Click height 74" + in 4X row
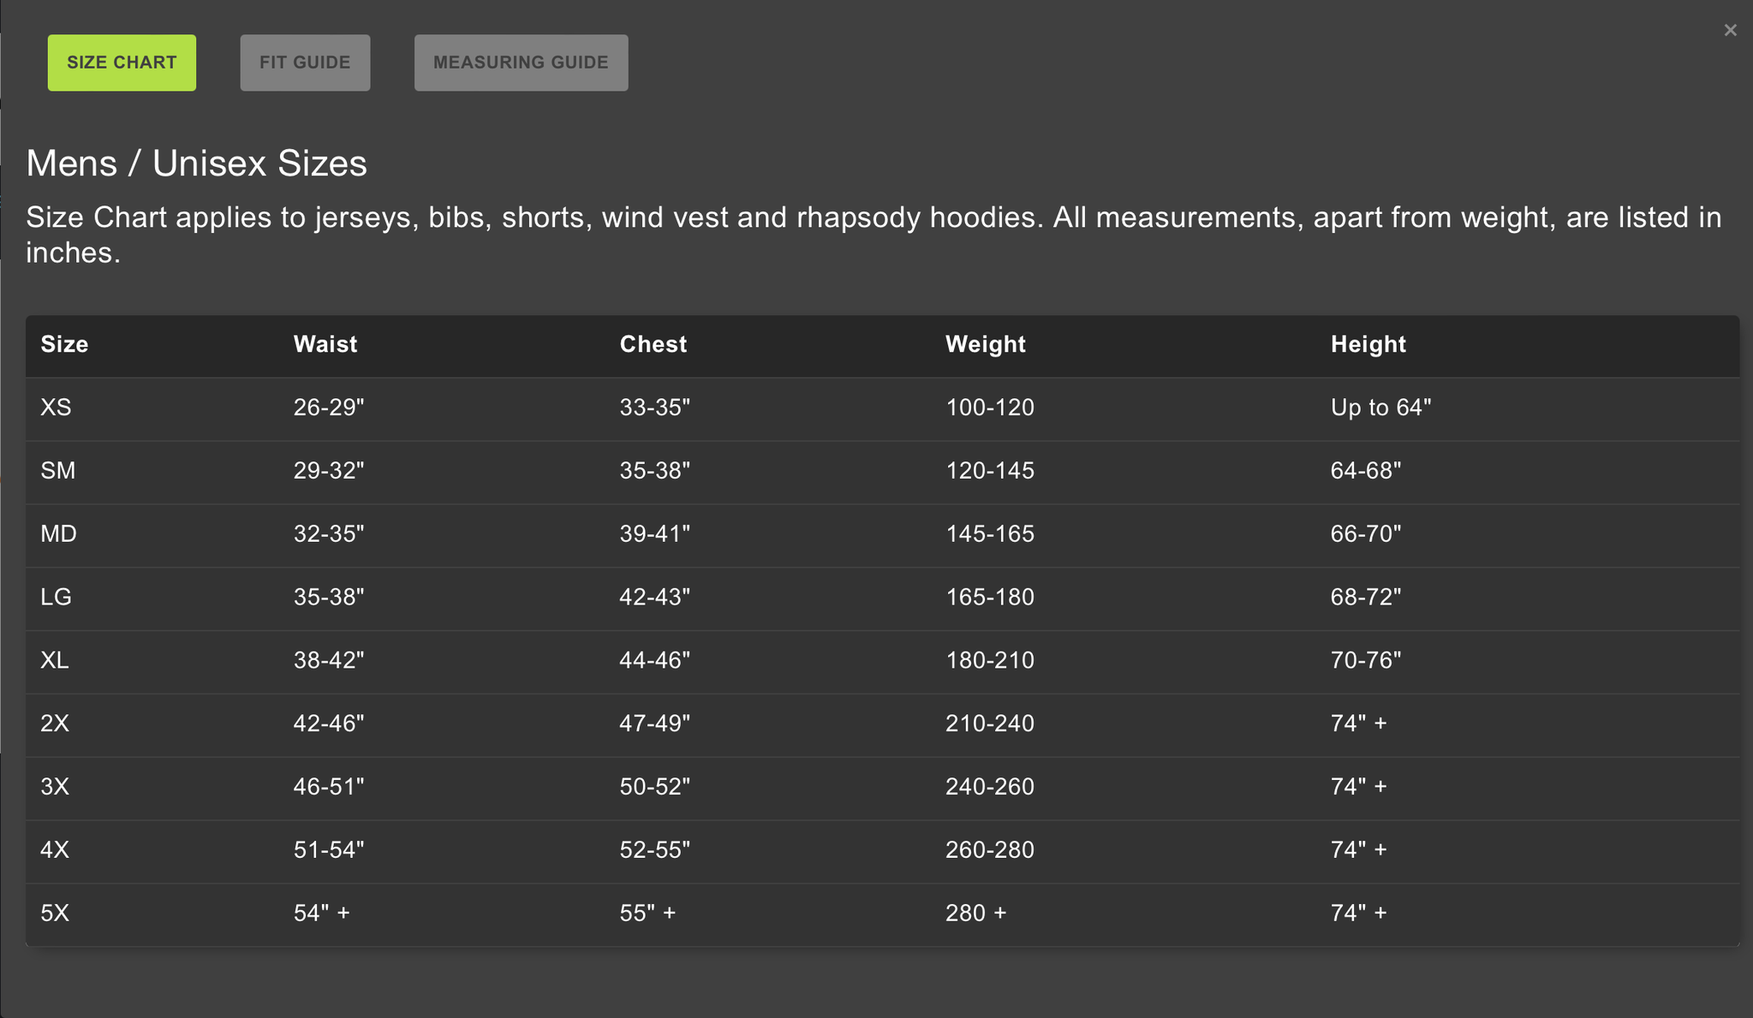Image resolution: width=1753 pixels, height=1018 pixels. tap(1359, 850)
